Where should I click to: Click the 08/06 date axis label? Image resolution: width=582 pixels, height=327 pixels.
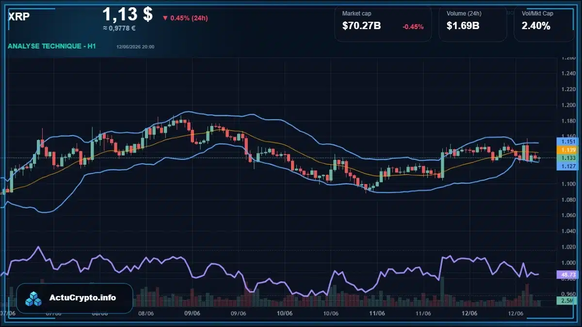(146, 313)
